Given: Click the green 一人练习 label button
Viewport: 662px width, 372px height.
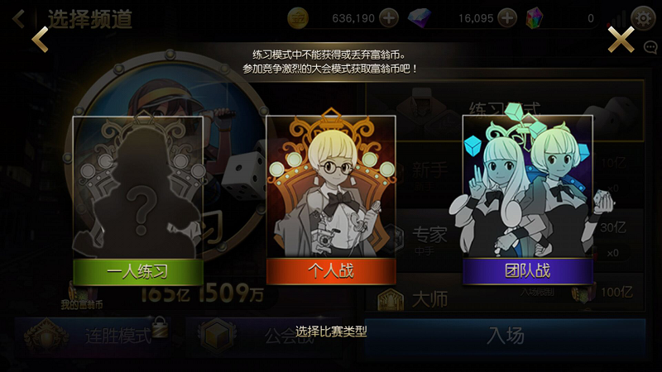Looking at the screenshot, I should click(x=137, y=272).
